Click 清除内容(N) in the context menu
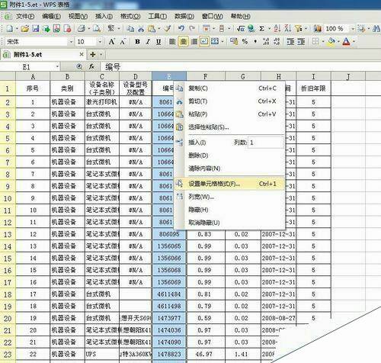The image size is (381, 363). (x=229, y=169)
